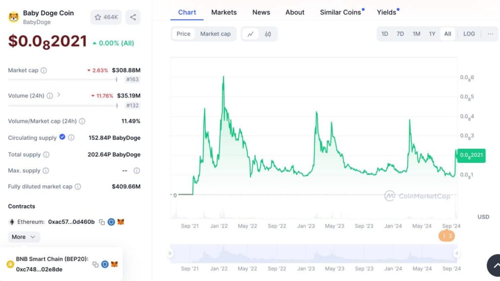Click the BNB Smart Chain logo icon
Screen dimensions: 500x281
click(10, 264)
